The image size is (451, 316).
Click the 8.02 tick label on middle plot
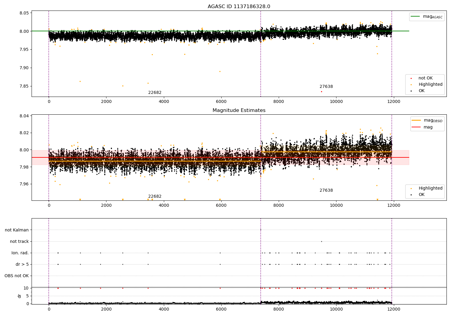(24, 133)
